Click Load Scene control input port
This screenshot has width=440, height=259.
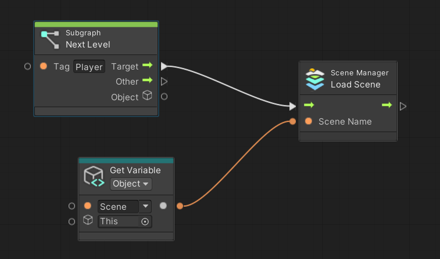tap(293, 106)
